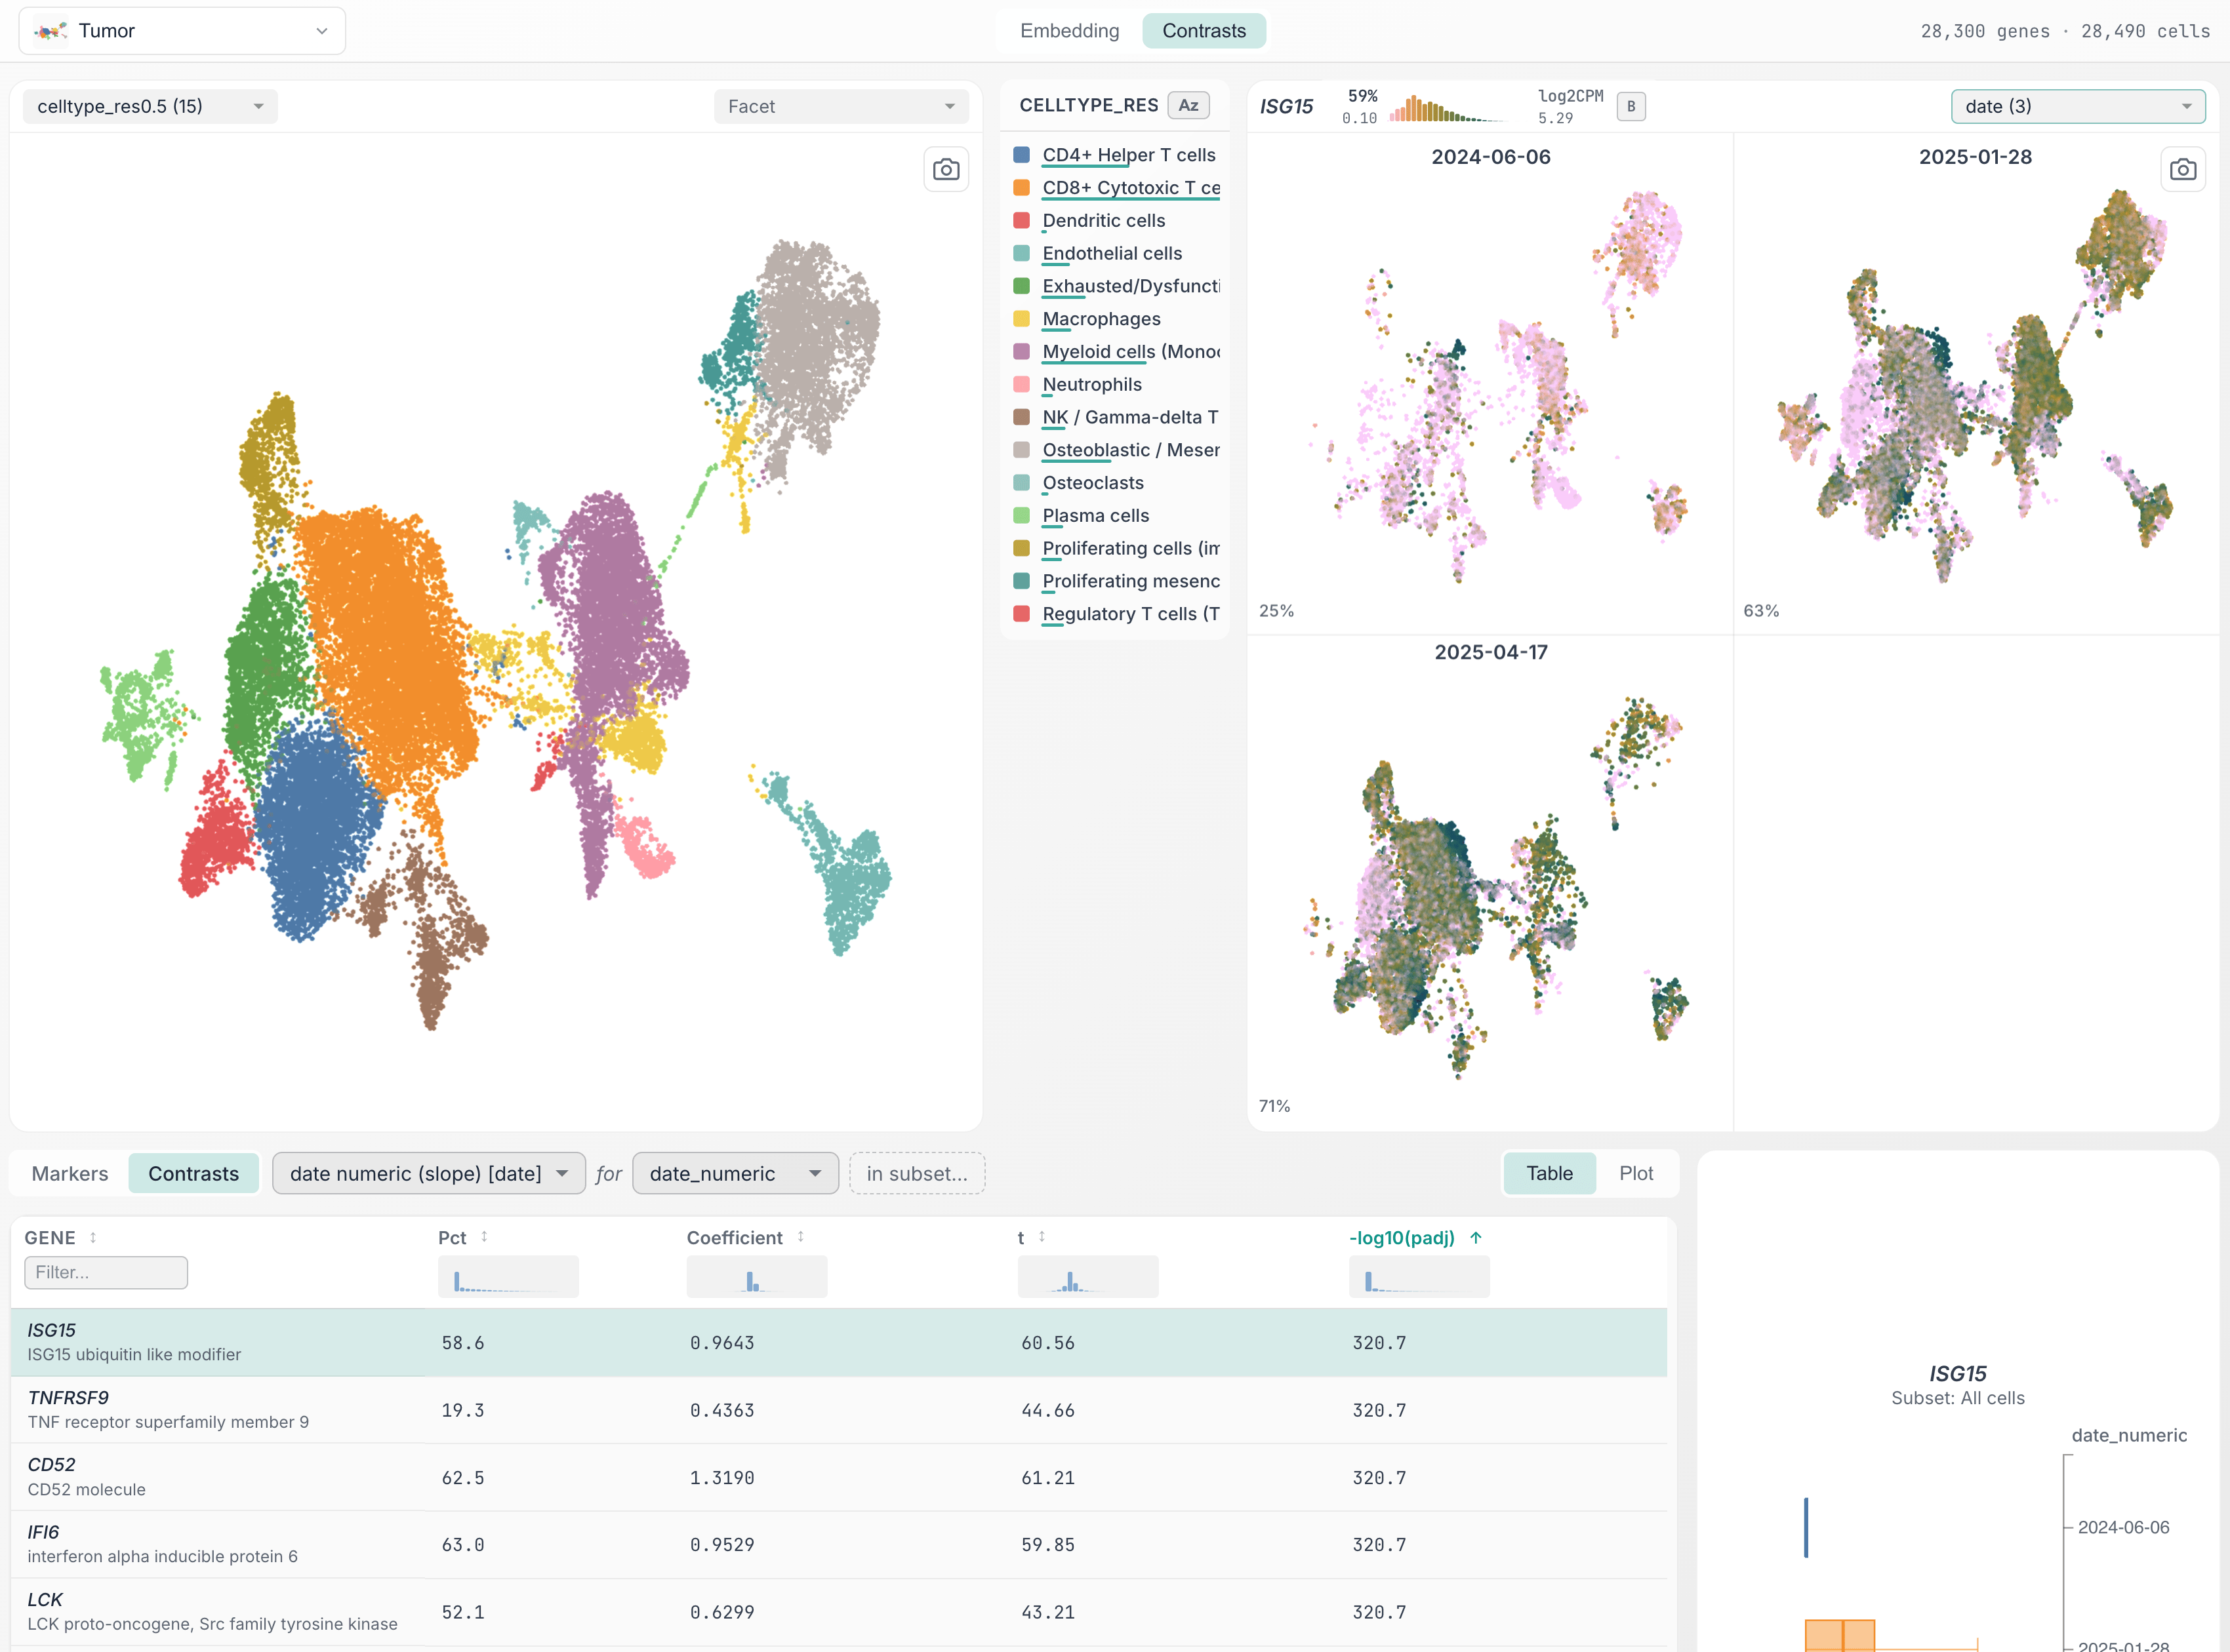Capture a screenshot of the faceted ISG15 panels
Viewport: 2230px width, 1652px height.
pyautogui.click(x=2183, y=169)
